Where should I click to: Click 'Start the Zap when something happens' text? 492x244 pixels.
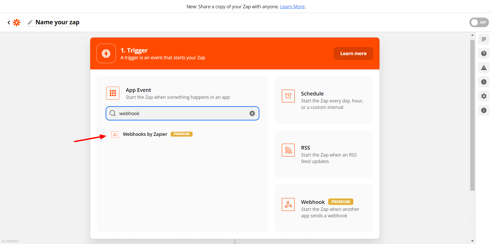tap(178, 97)
